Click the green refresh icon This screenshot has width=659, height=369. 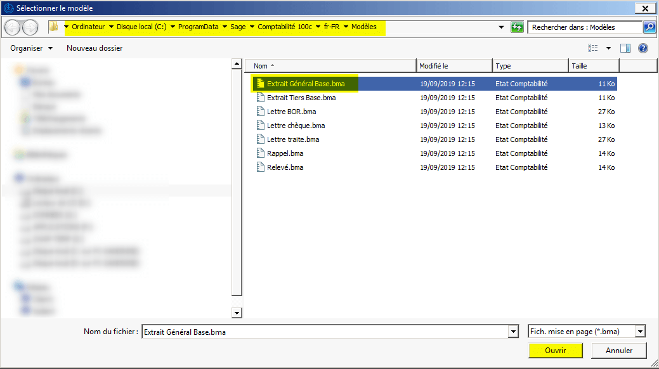tap(518, 27)
